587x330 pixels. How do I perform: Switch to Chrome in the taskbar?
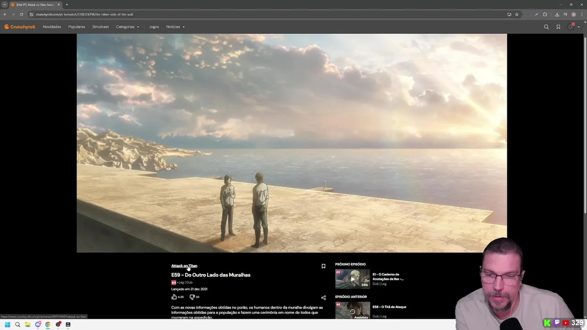(48, 324)
